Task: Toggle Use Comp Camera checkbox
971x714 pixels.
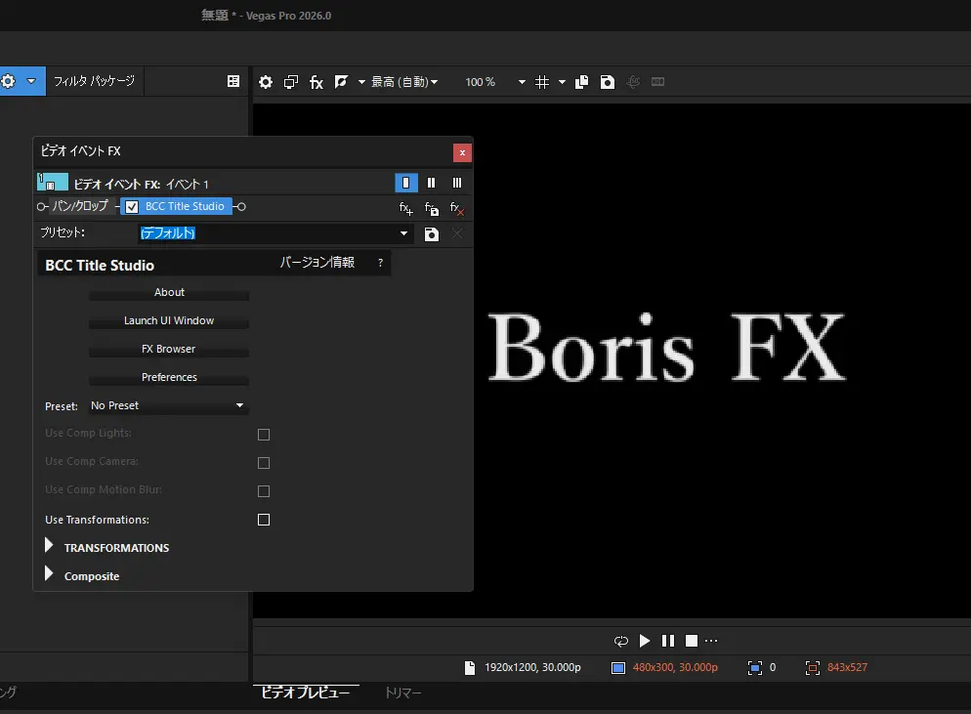Action: [264, 463]
